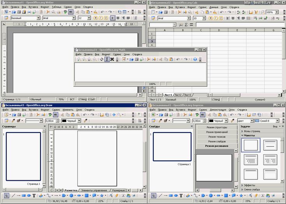This screenshot has height=204, width=286.
Task: Click 'Сумма=0' in Calc status bar
Action: (x=260, y=99)
